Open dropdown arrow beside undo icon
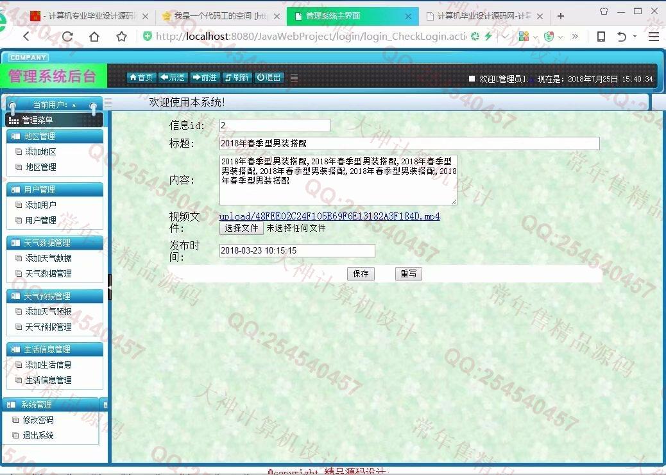666x475 pixels. [635, 37]
